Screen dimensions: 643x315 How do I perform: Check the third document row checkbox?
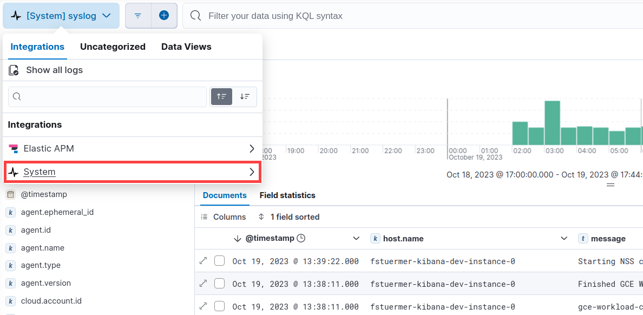(219, 306)
